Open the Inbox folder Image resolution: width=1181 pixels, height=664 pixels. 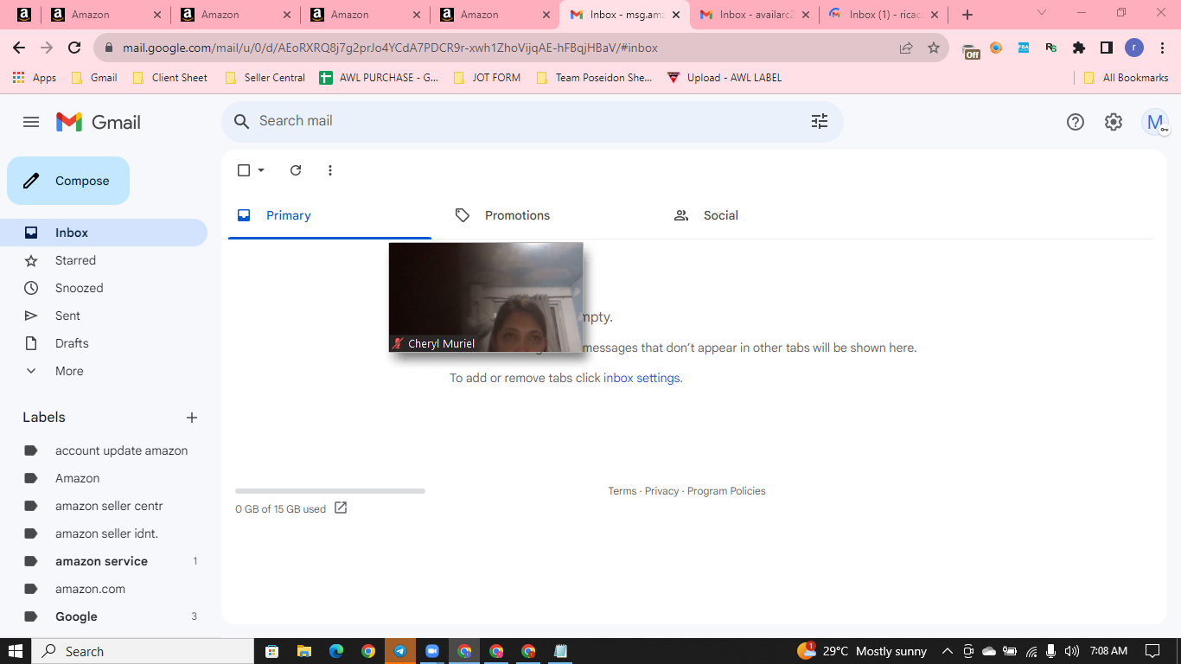tap(104, 233)
